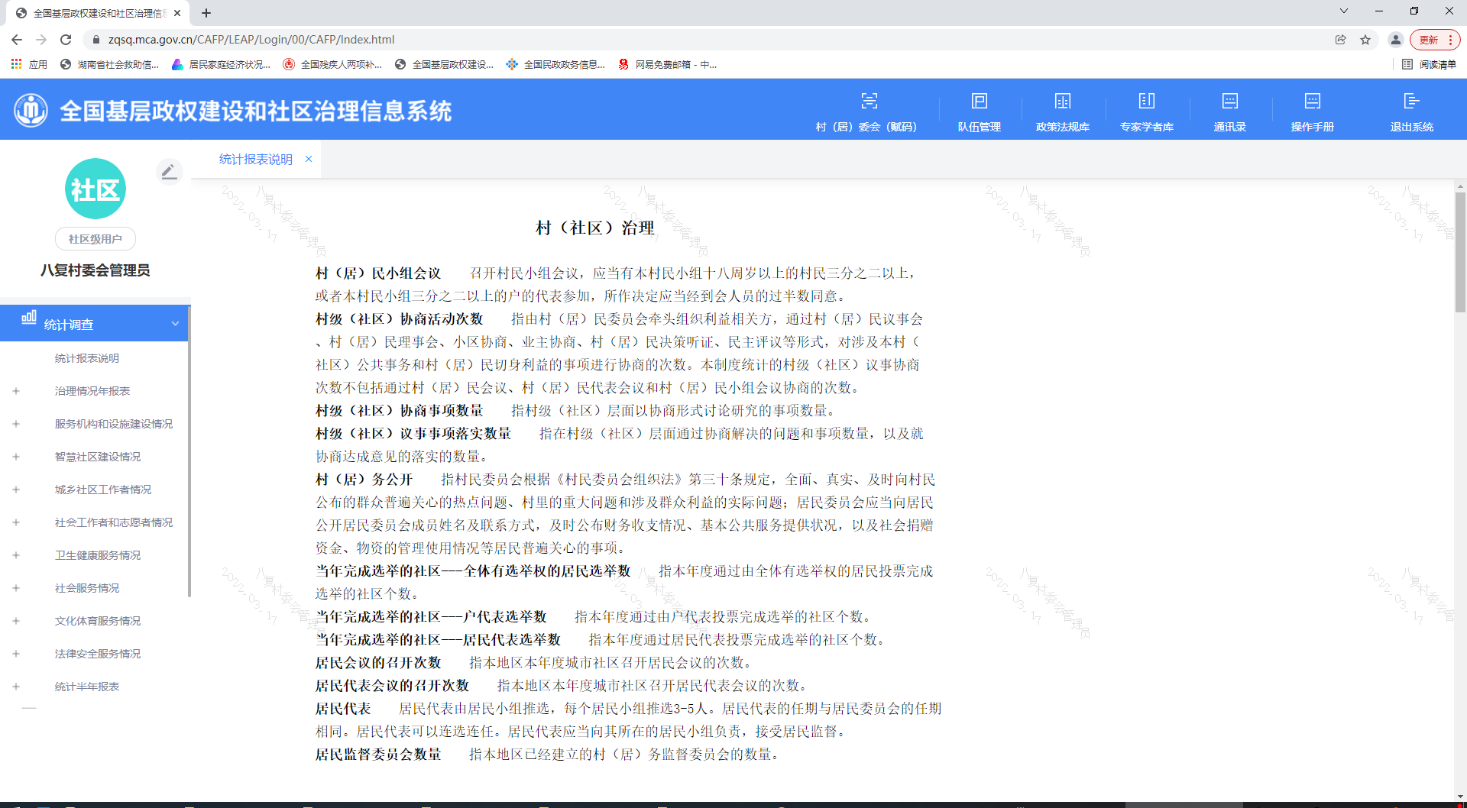This screenshot has height=808, width=1467.
Task: Click the 社区级用户 role badge button
Action: pyautogui.click(x=96, y=239)
